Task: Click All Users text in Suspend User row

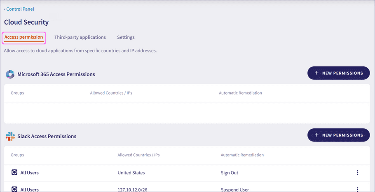Action: coord(29,190)
